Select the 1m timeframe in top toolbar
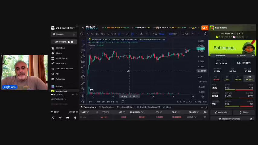This screenshot has width=258, height=145. click(92, 34)
